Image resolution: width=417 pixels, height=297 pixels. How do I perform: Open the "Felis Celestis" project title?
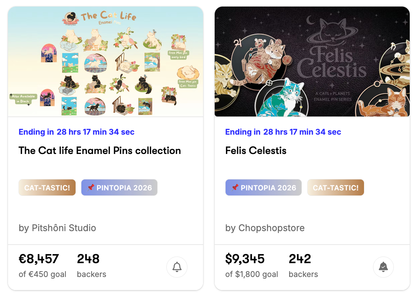pos(256,151)
